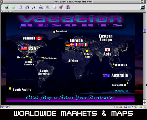
Task: Click the Print icon in toolbar
Action: [x=54, y=7]
